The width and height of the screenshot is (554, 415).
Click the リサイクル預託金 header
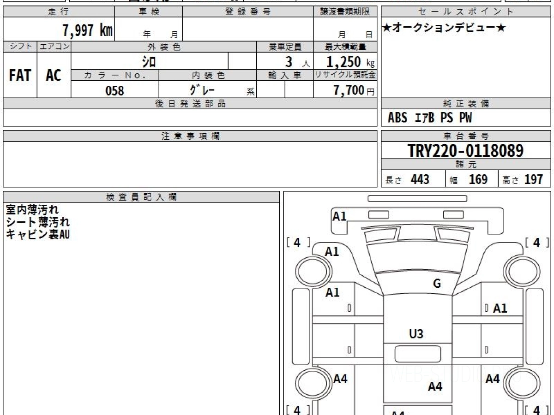point(345,76)
